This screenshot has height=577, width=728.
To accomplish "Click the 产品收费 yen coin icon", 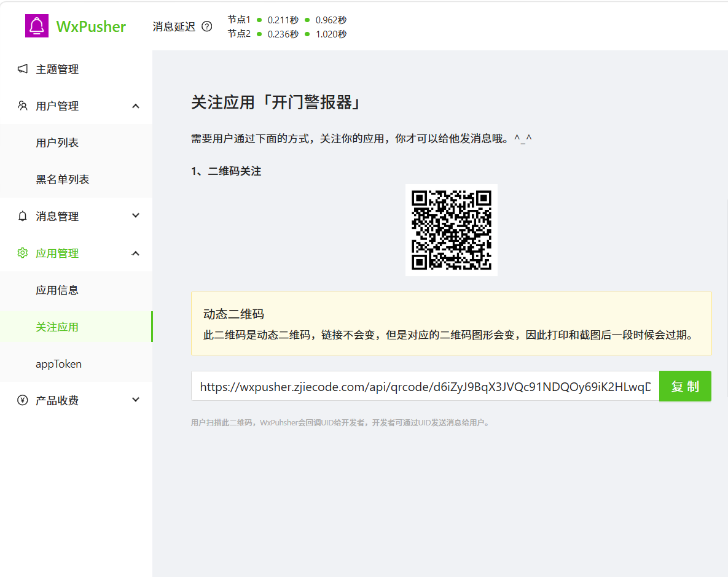I will click(22, 400).
